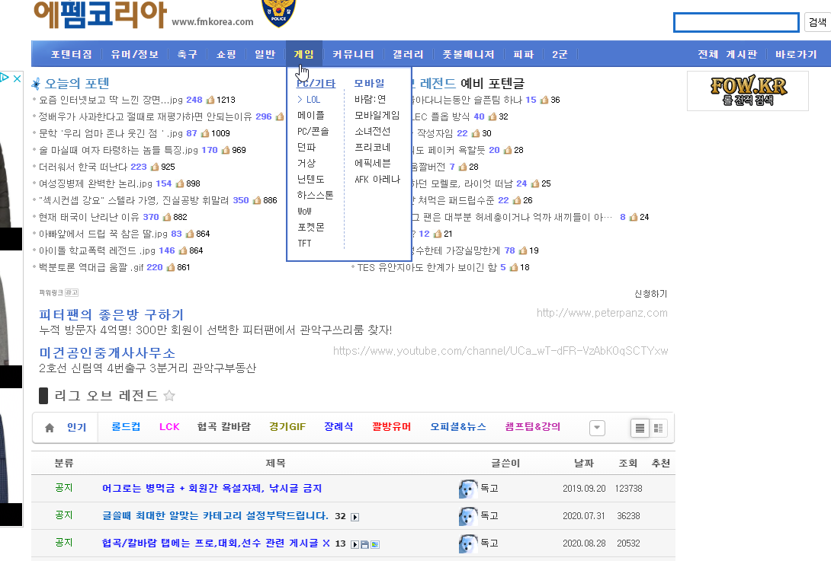Open the 갤러리 menu
Image resolution: width=831 pixels, height=561 pixels.
click(408, 54)
